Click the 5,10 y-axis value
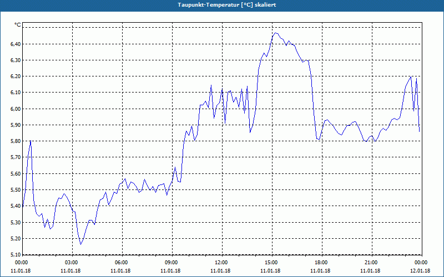 [x=16, y=255]
